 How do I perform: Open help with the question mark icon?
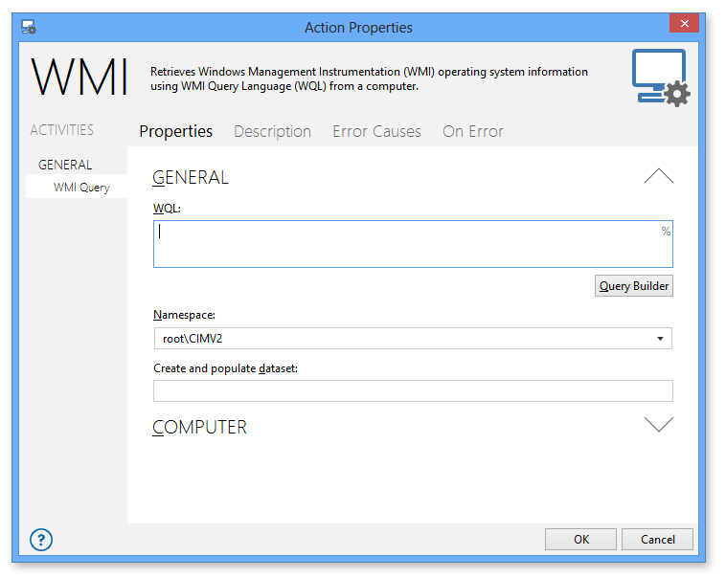[41, 539]
